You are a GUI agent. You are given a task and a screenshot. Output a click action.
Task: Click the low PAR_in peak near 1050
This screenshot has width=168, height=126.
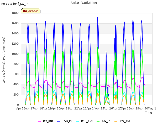pos(106,52)
